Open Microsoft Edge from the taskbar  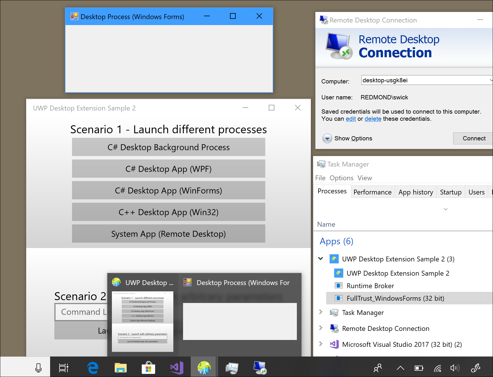pos(92,367)
